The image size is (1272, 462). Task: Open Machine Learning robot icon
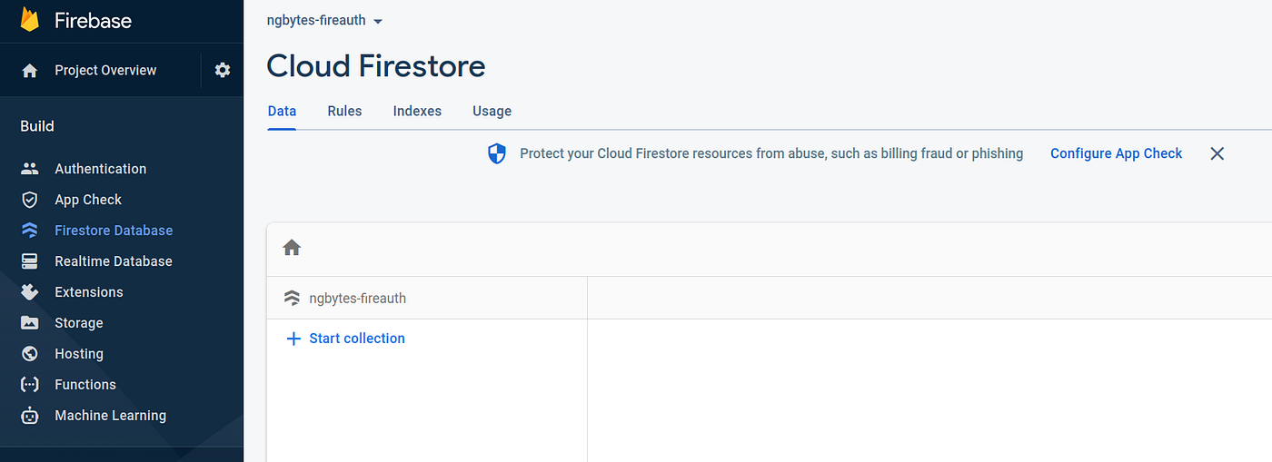(30, 416)
